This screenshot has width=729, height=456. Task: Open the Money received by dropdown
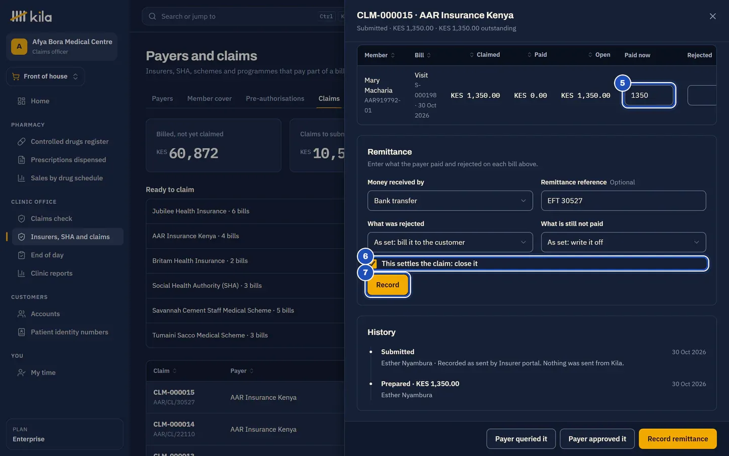[450, 201]
